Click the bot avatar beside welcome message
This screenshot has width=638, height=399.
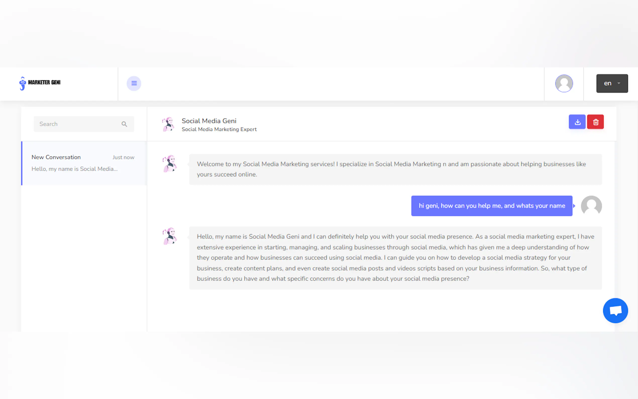pos(170,164)
